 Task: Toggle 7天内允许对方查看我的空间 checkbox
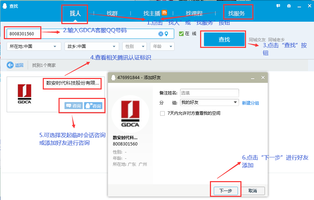pos(162,114)
